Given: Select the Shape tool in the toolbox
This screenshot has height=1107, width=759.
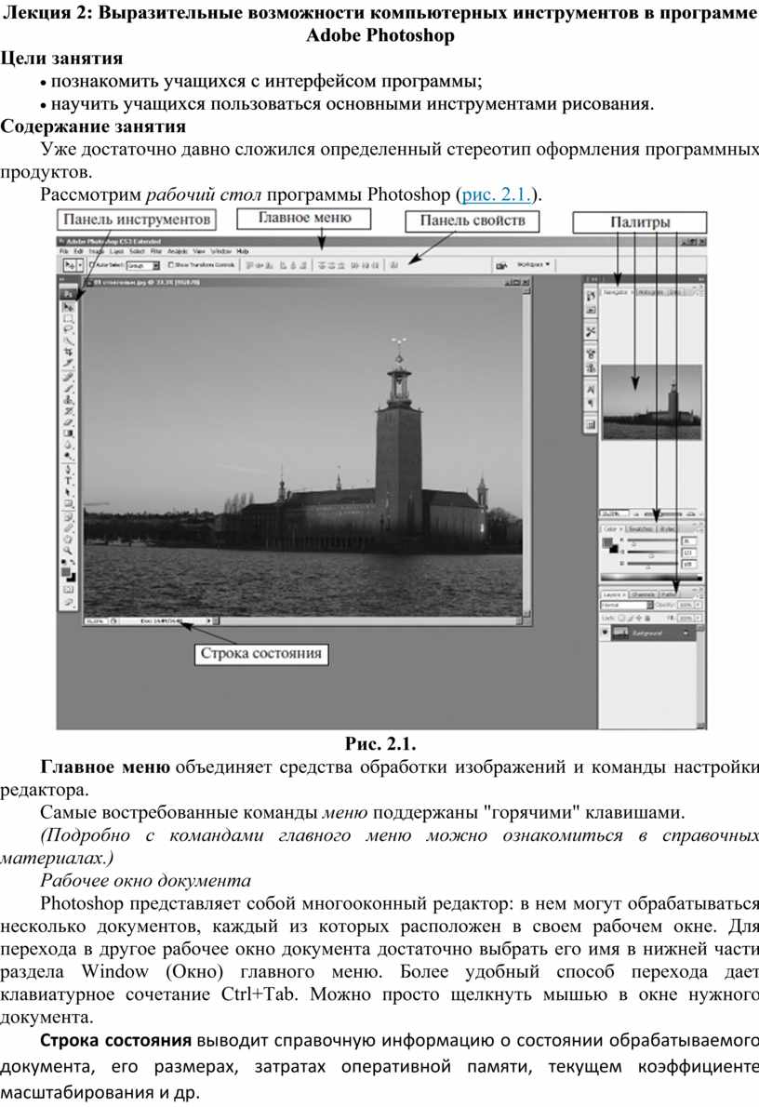Looking at the screenshot, I should 69,503.
